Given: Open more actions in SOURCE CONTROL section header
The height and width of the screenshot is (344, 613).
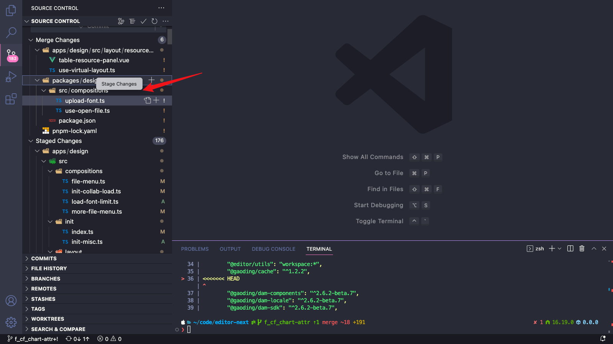Looking at the screenshot, I should (166, 21).
